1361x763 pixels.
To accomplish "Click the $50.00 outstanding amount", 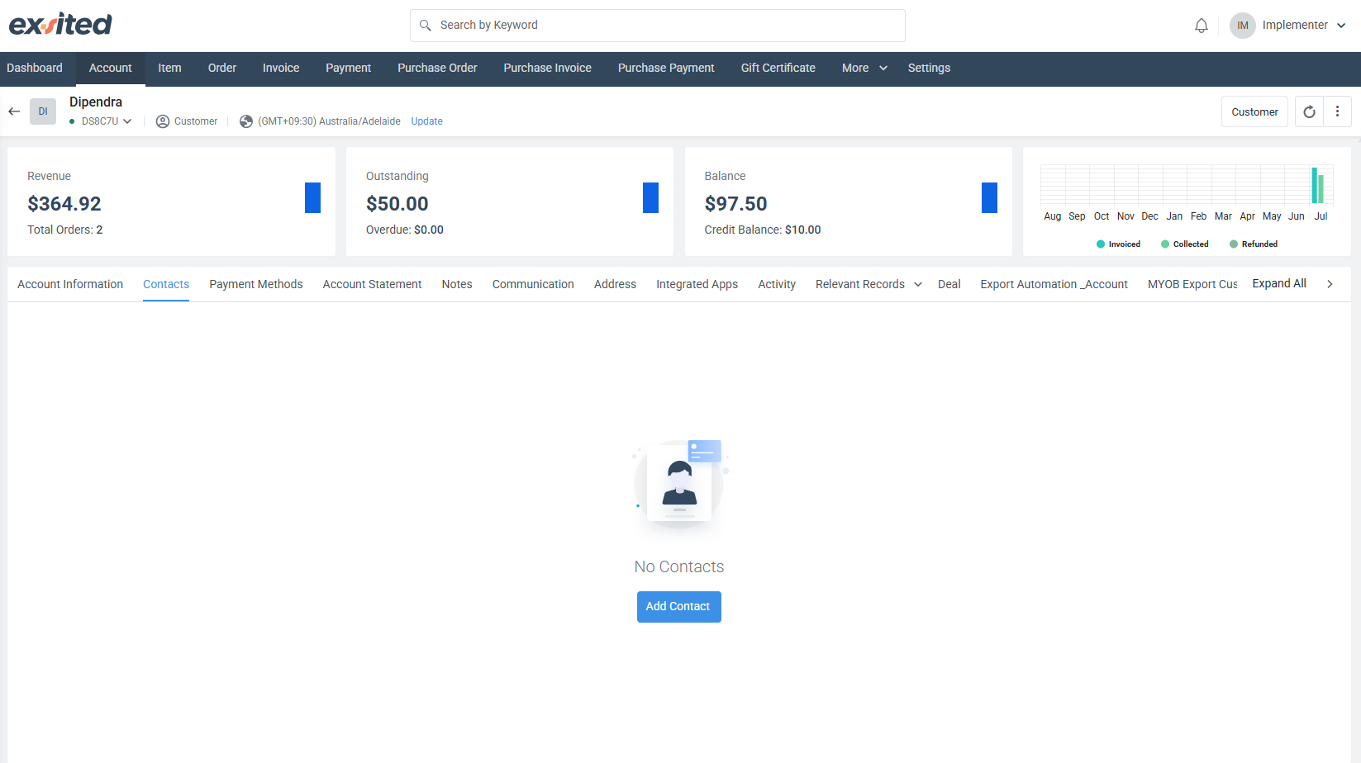I will tap(397, 204).
